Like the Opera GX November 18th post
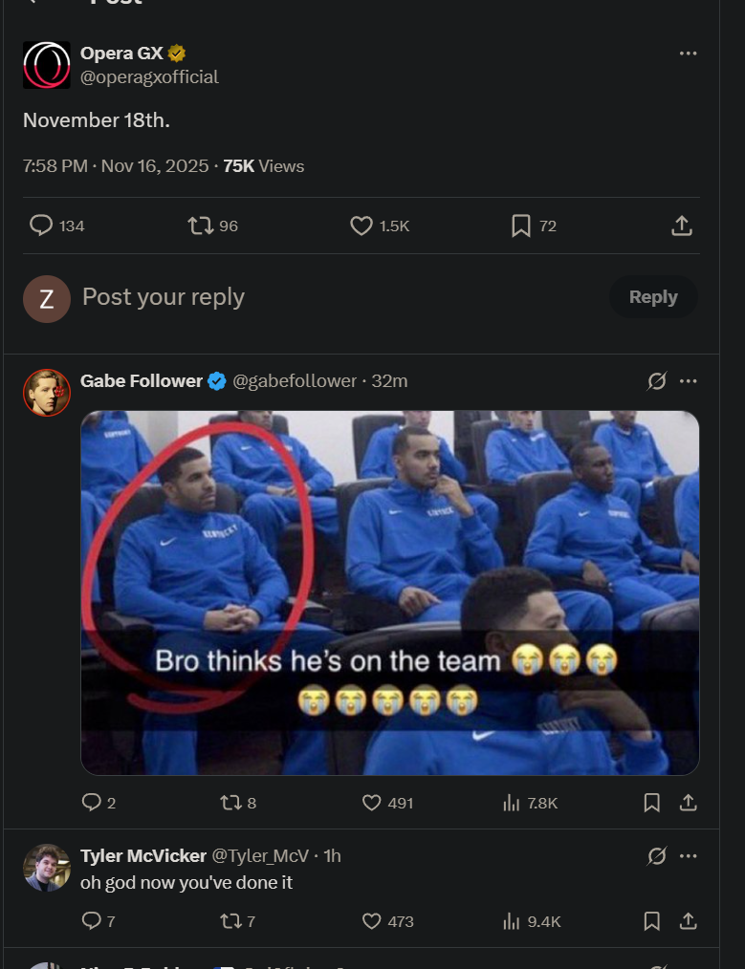This screenshot has width=745, height=969. (x=361, y=226)
